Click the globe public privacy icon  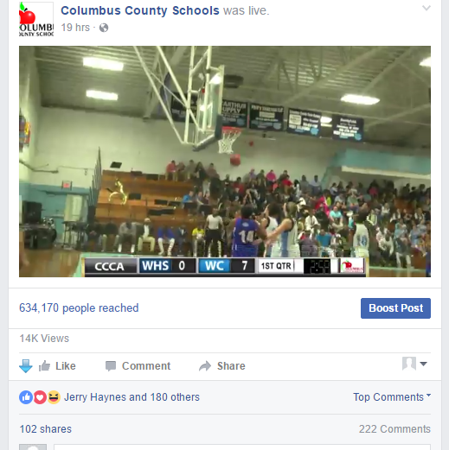104,28
